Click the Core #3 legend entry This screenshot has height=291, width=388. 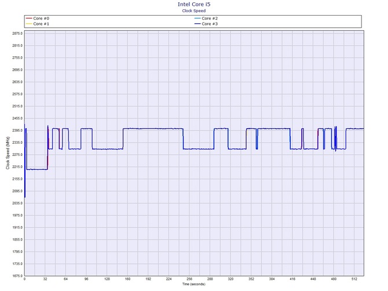(x=206, y=24)
